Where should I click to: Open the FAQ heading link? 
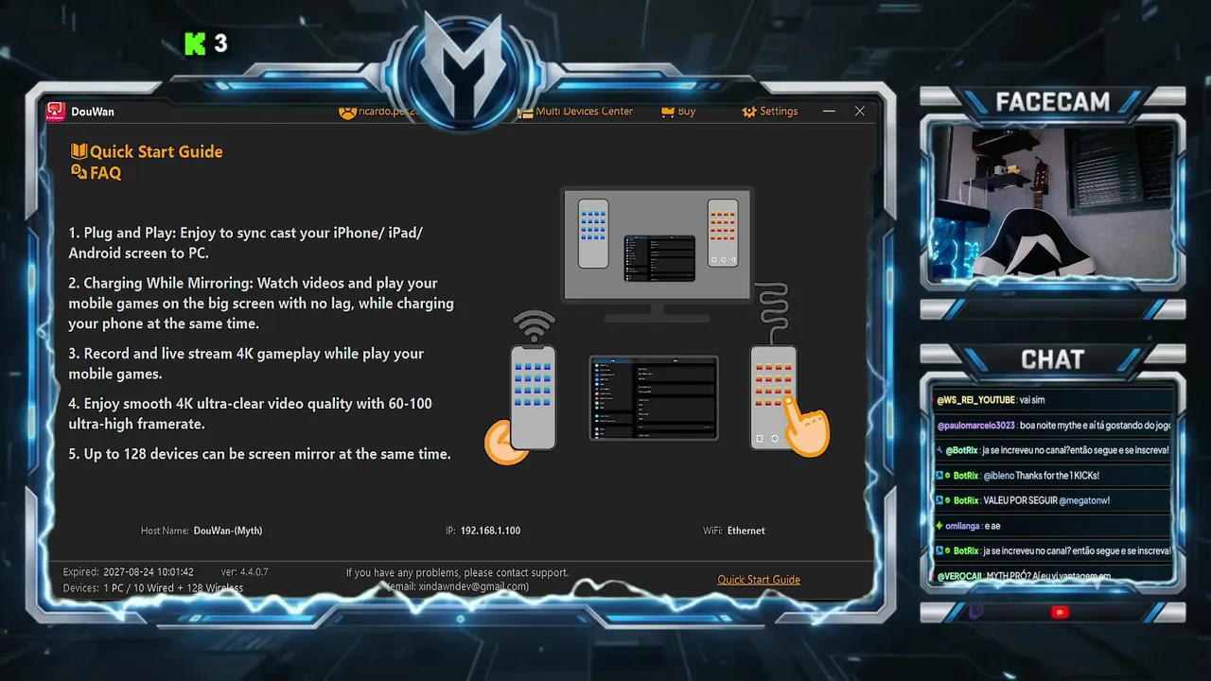[106, 173]
